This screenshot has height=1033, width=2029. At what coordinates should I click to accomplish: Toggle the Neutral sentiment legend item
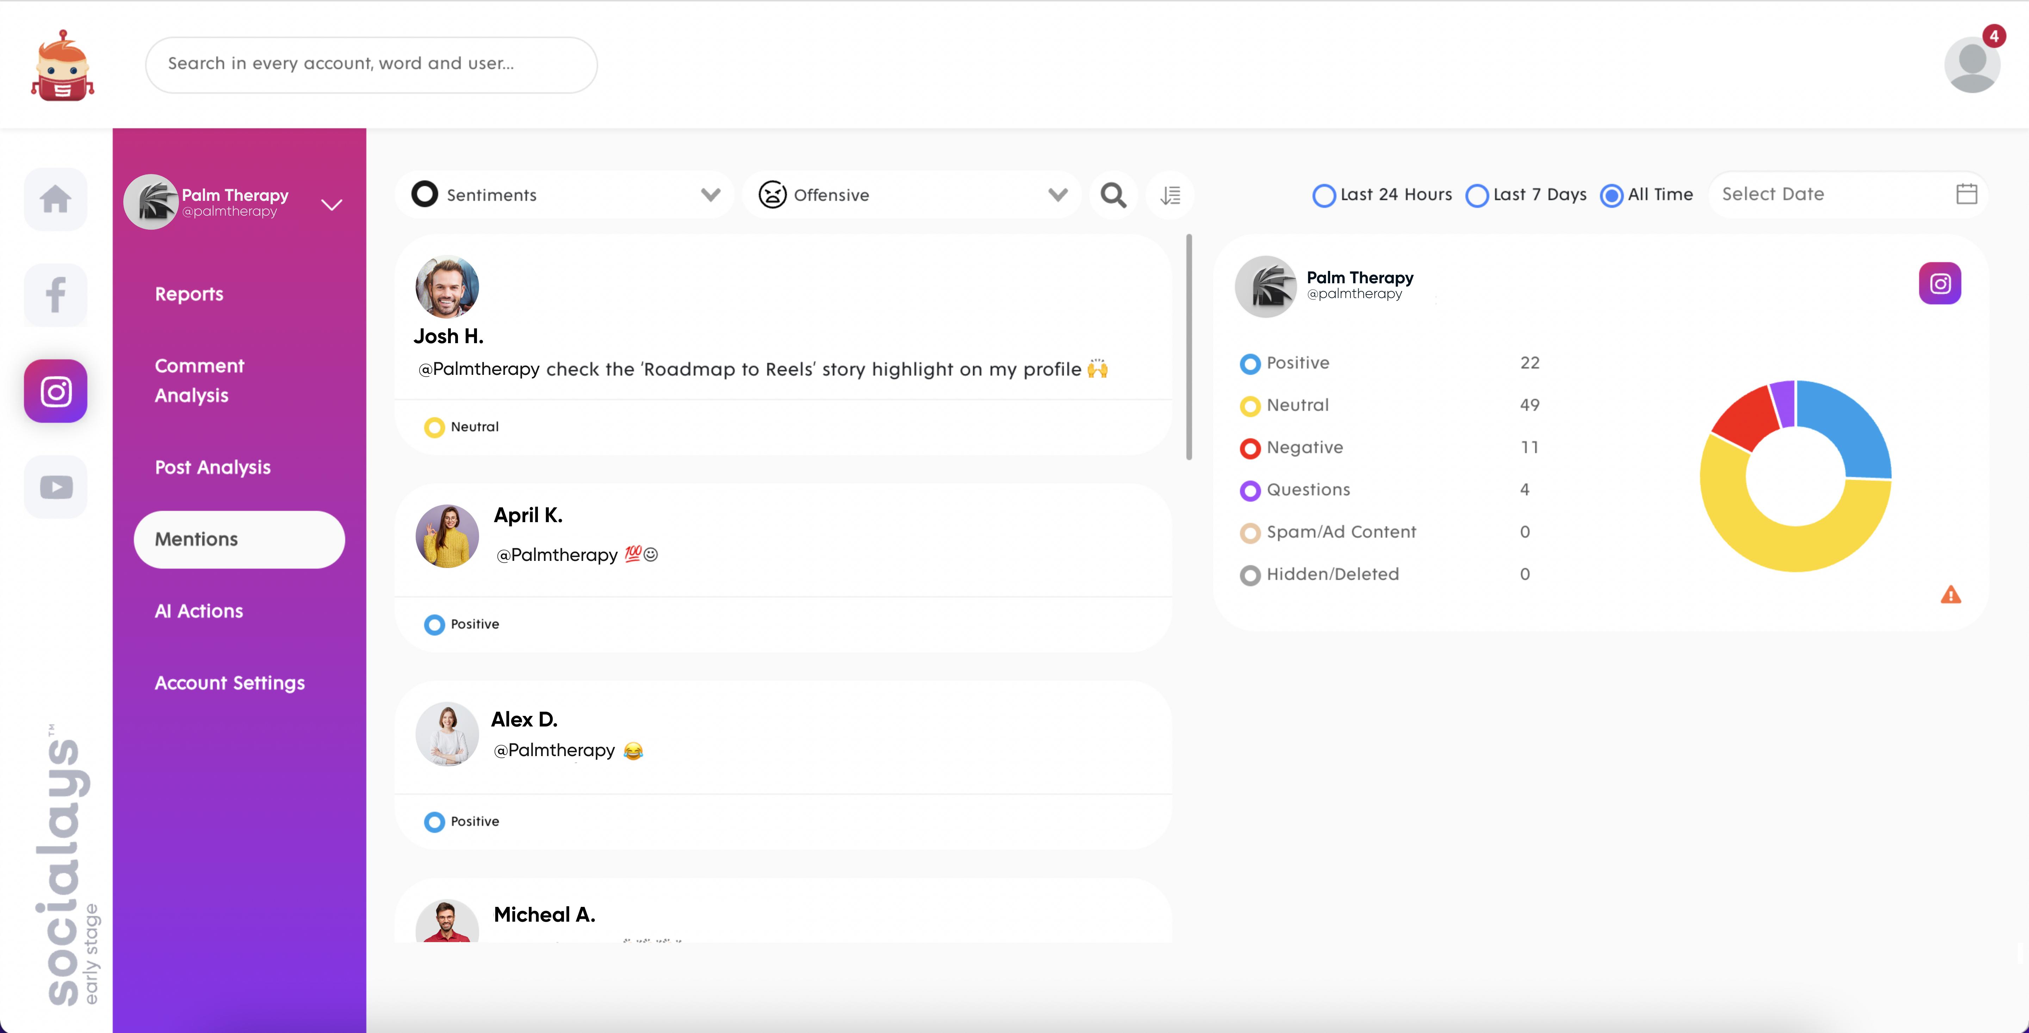click(x=1285, y=406)
